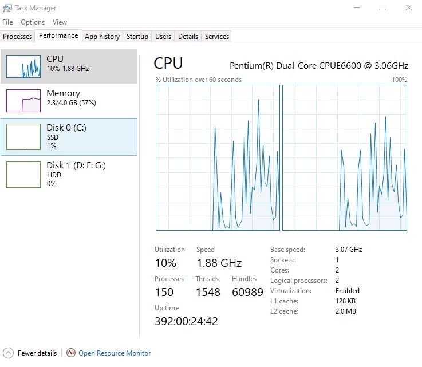Open the View menu

pyautogui.click(x=60, y=22)
